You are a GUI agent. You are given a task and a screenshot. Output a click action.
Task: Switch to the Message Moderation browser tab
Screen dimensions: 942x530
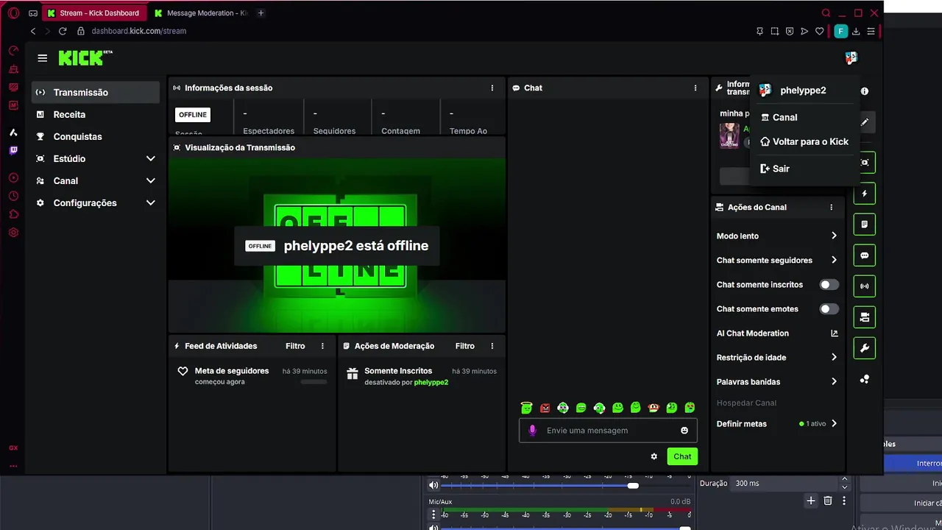tap(201, 13)
